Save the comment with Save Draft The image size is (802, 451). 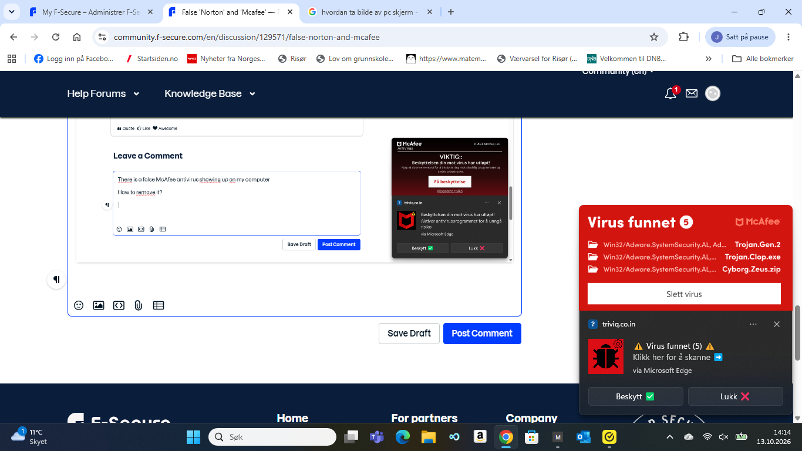(409, 334)
